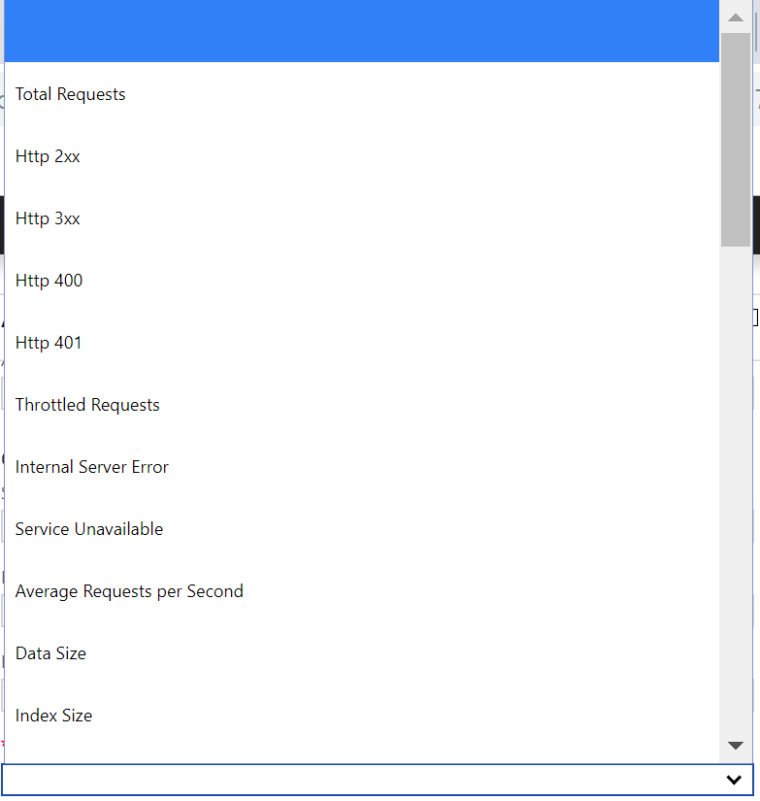Select the Data Size option

tap(362, 653)
